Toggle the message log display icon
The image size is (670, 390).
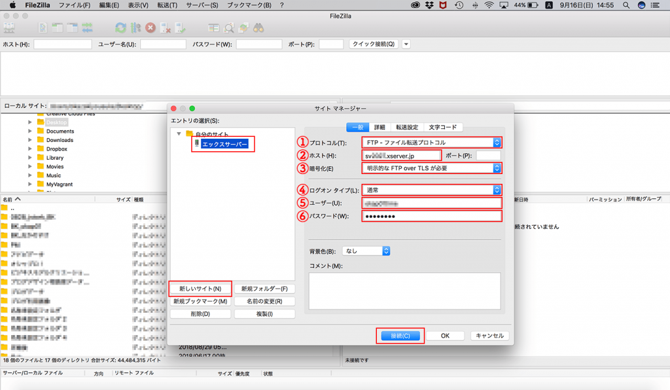43,28
